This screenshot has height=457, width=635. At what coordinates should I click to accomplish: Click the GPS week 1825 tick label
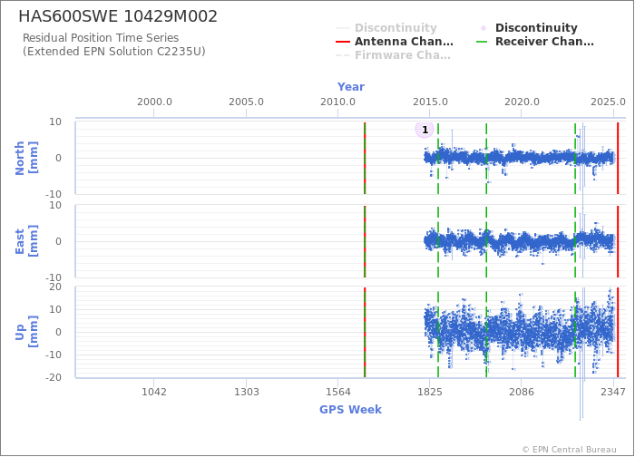[430, 392]
